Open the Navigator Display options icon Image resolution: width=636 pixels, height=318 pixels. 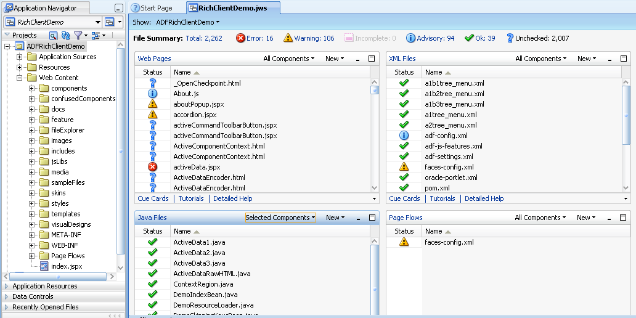tap(96, 36)
